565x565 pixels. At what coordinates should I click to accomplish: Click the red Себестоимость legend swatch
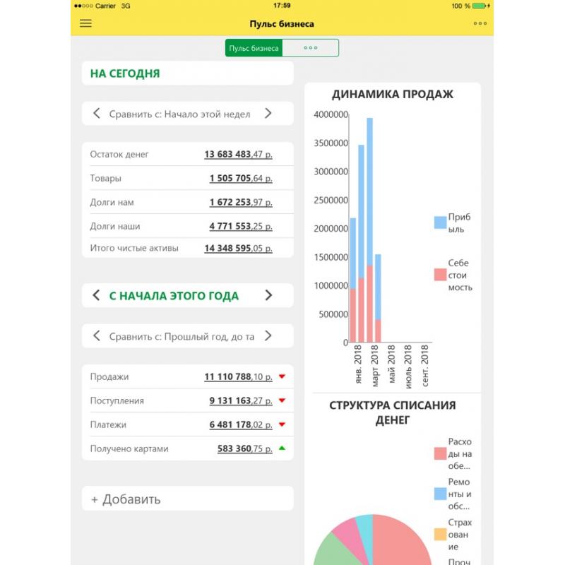pyautogui.click(x=440, y=275)
